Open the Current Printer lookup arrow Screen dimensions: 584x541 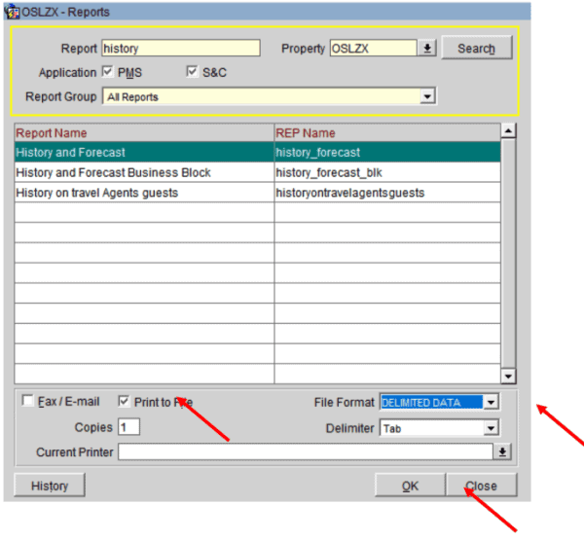(x=502, y=452)
